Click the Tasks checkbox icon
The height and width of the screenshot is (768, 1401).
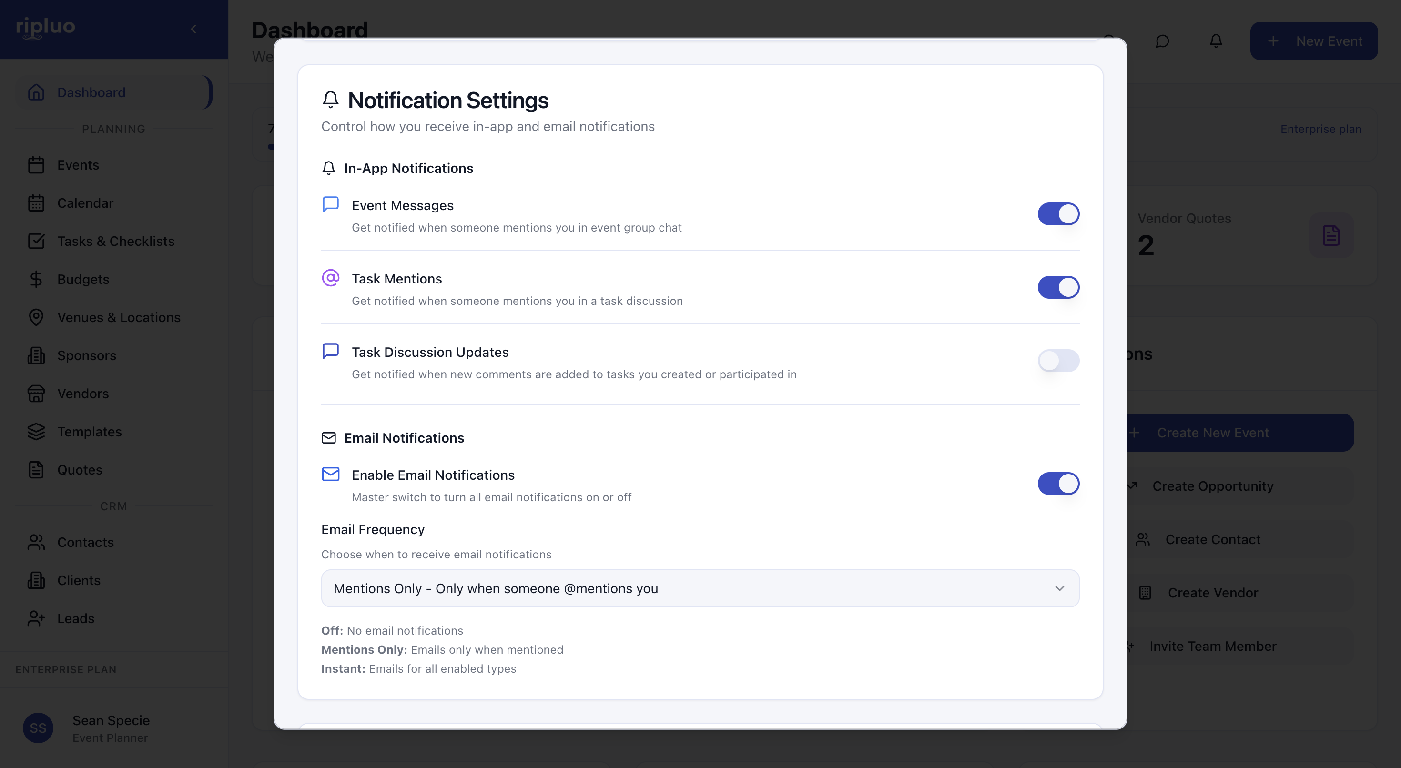point(36,241)
